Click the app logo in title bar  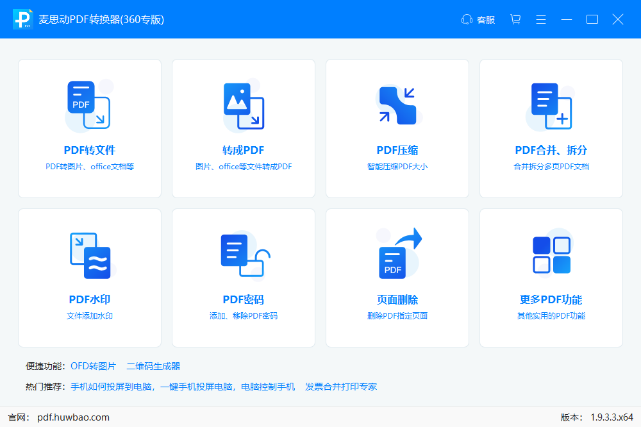click(x=22, y=19)
